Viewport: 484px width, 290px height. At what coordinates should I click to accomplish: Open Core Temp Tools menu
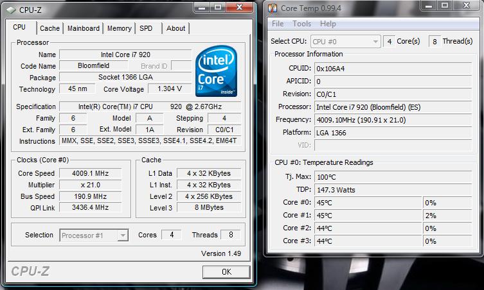301,24
